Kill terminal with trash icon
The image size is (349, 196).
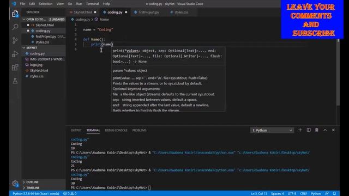[x=317, y=130]
